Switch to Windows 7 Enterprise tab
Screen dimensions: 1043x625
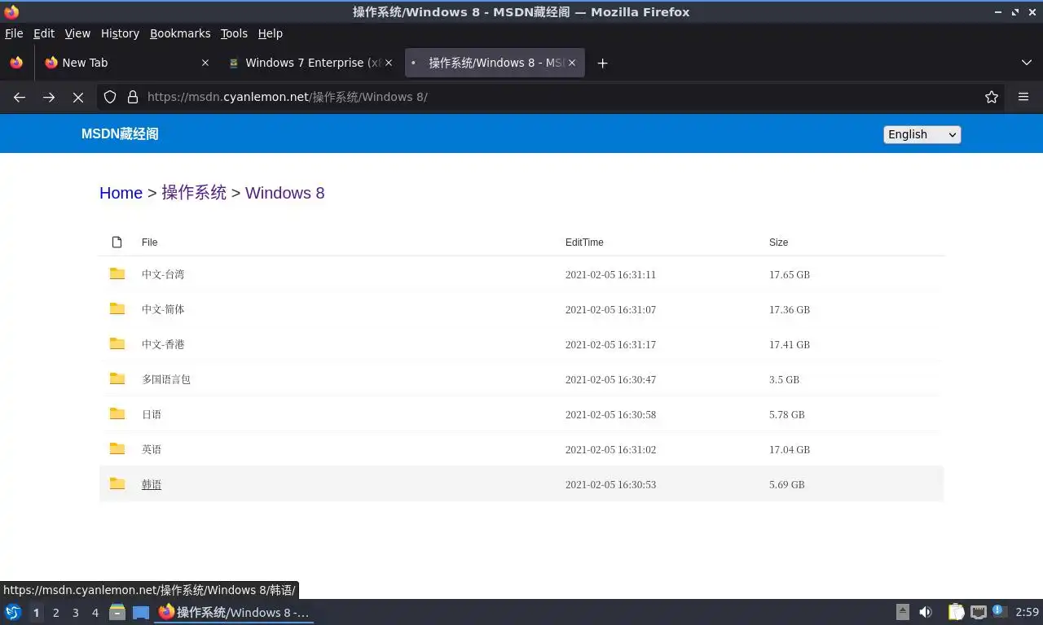310,63
